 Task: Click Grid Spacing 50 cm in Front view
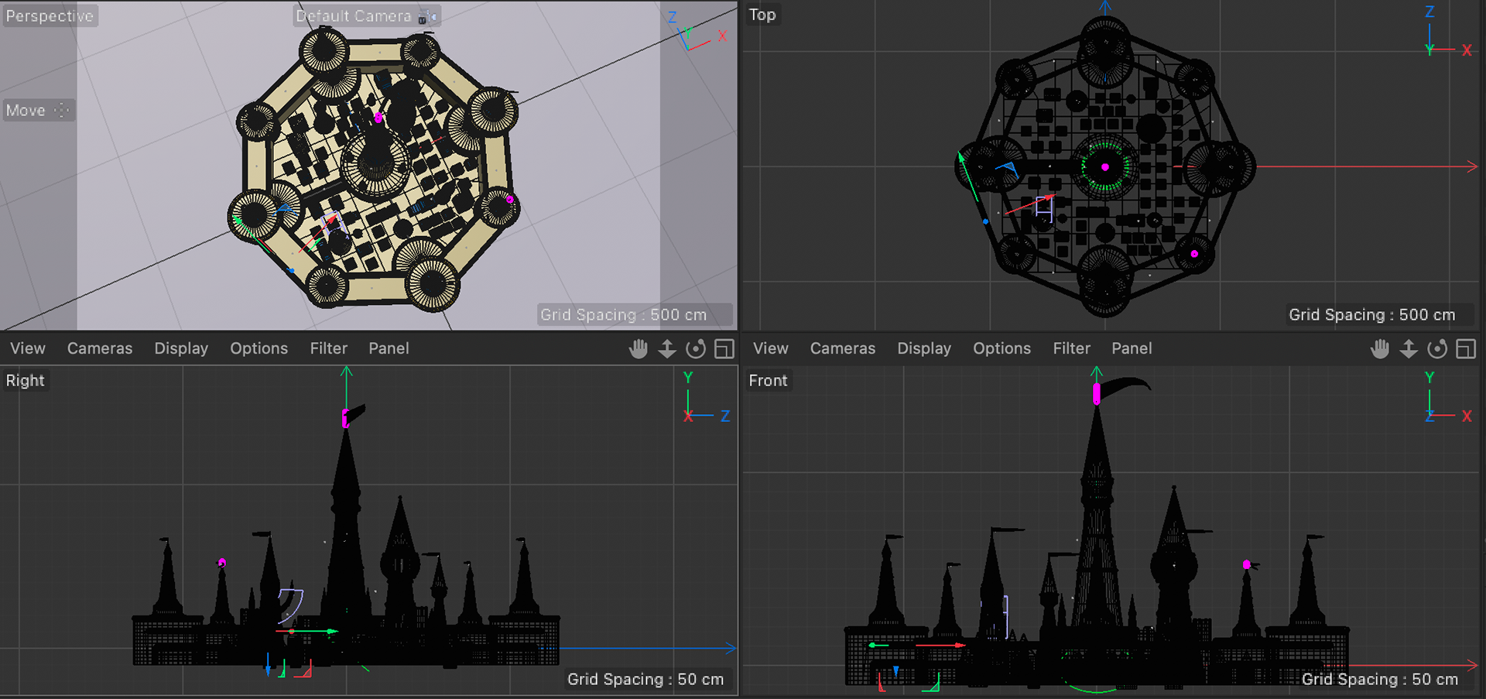[1380, 679]
